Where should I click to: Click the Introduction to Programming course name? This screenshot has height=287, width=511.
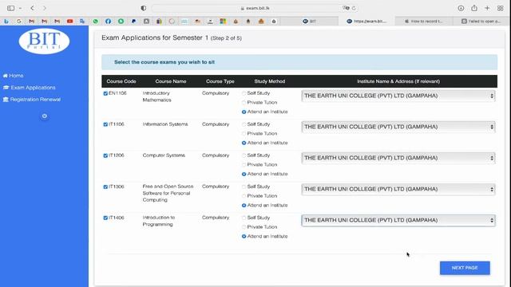click(159, 221)
